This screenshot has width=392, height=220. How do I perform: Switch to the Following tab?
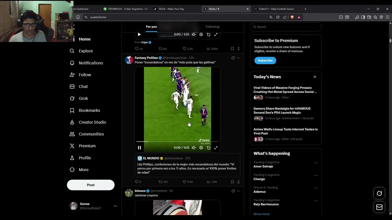click(x=213, y=27)
